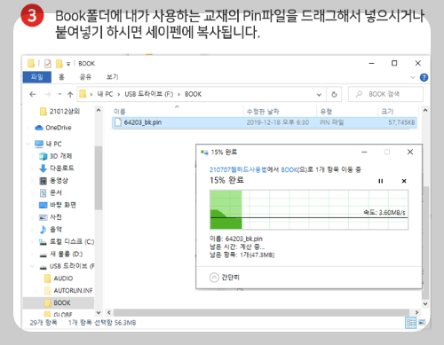Open the 21012상의 folder in sidebar
This screenshot has width=444, height=345.
pos(60,112)
